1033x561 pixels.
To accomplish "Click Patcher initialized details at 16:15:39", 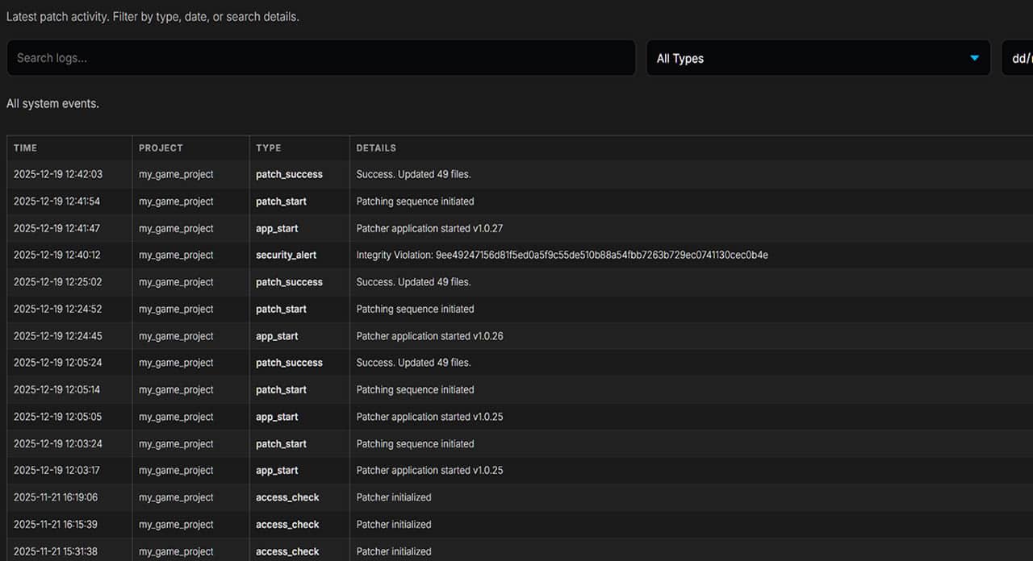I will click(x=394, y=524).
